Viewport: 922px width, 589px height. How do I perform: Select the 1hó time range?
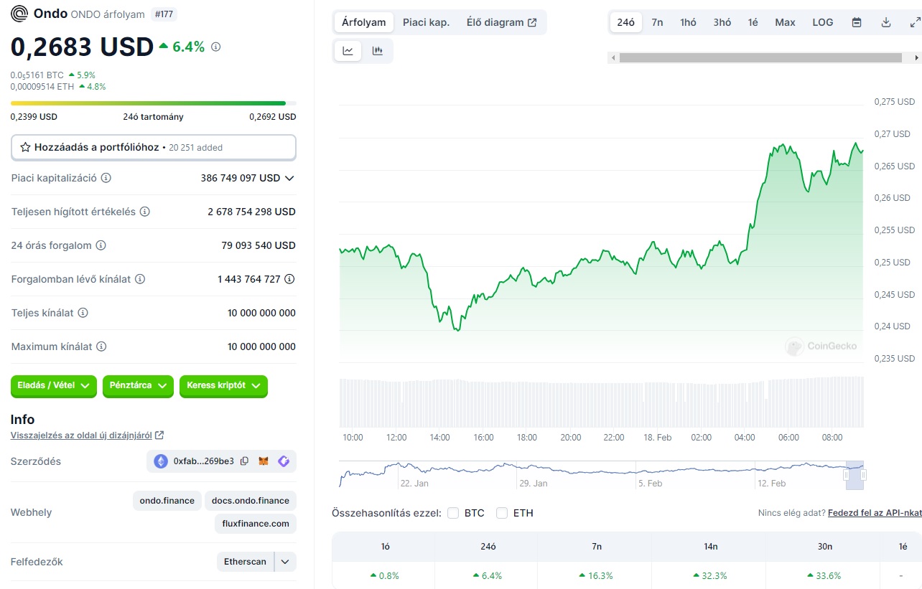click(688, 22)
